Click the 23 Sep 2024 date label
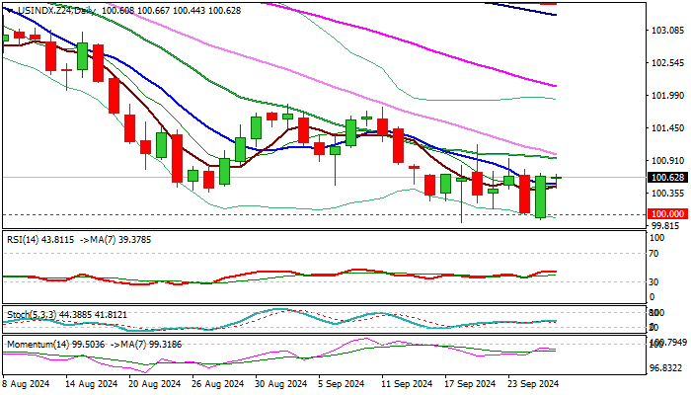The image size is (691, 395). coord(535,385)
